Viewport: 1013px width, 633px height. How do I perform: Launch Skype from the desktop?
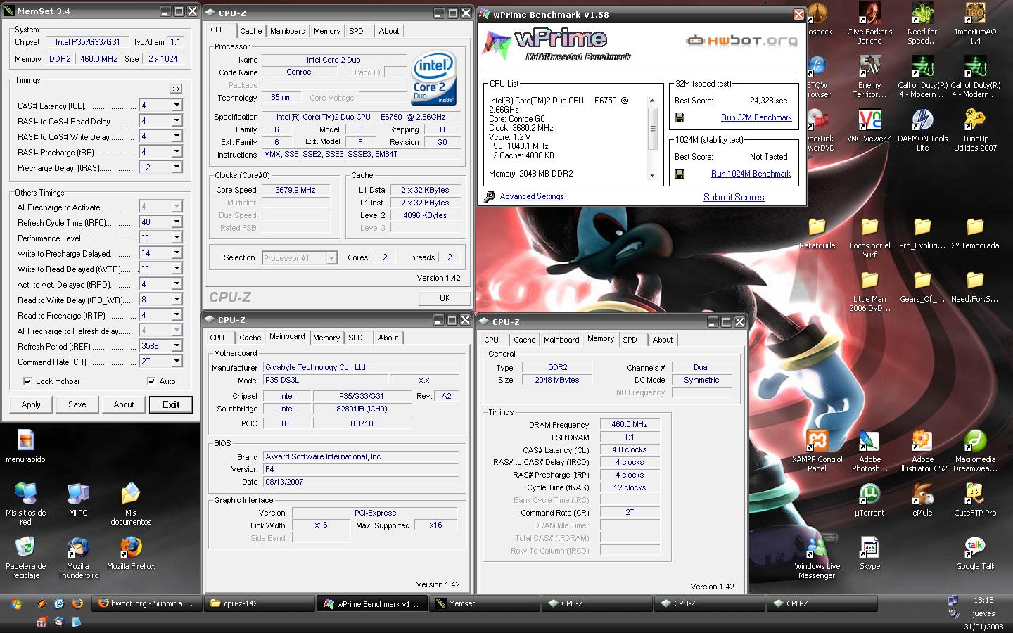click(x=869, y=553)
